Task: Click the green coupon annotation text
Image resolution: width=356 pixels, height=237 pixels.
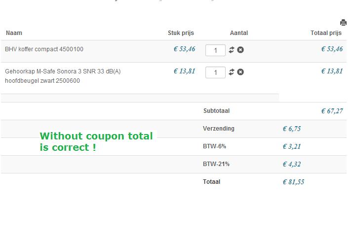Action: coord(96,141)
